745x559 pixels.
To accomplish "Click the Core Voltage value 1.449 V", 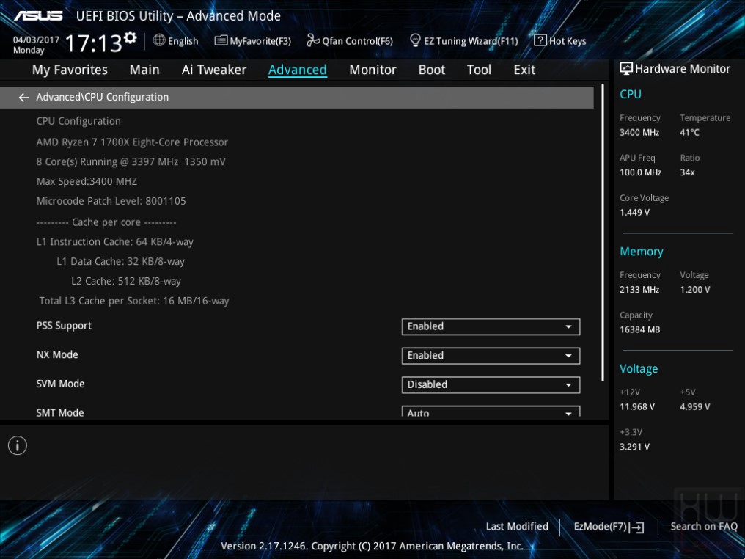I will pos(634,213).
